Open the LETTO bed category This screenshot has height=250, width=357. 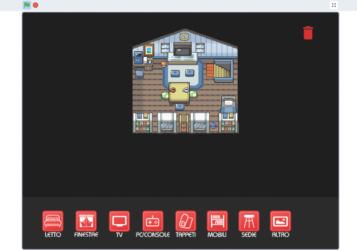[x=53, y=221]
